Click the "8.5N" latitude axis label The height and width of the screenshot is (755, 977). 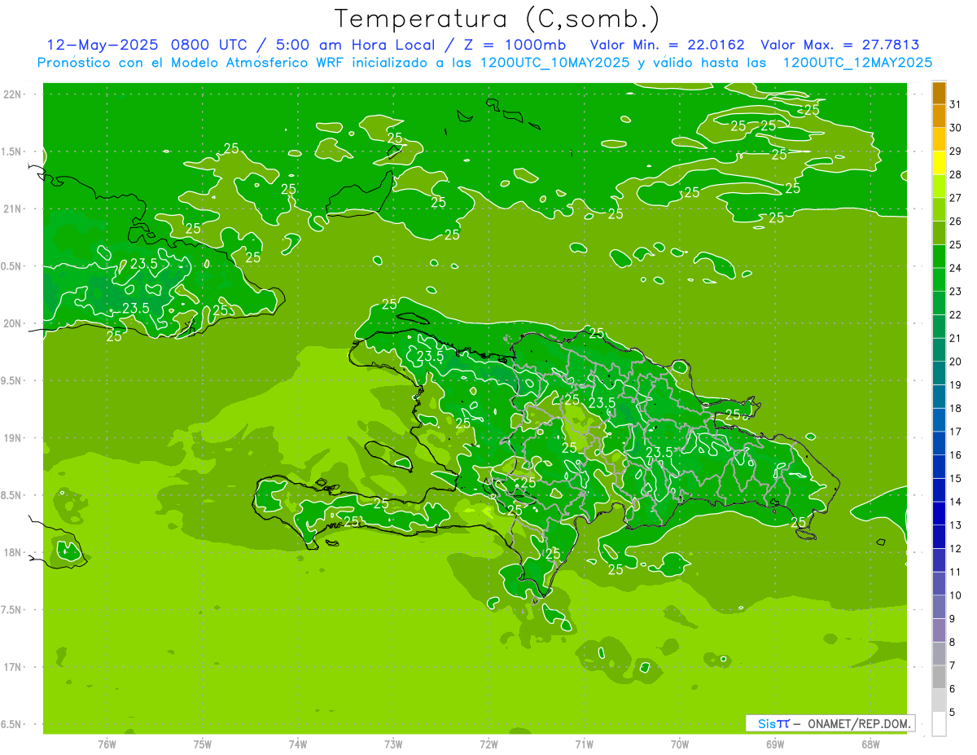coord(12,495)
